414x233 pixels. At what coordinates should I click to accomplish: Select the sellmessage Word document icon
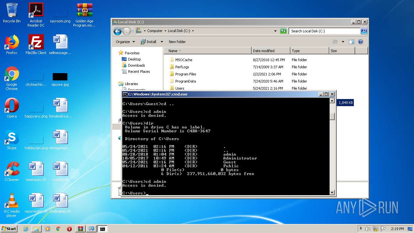point(60,45)
